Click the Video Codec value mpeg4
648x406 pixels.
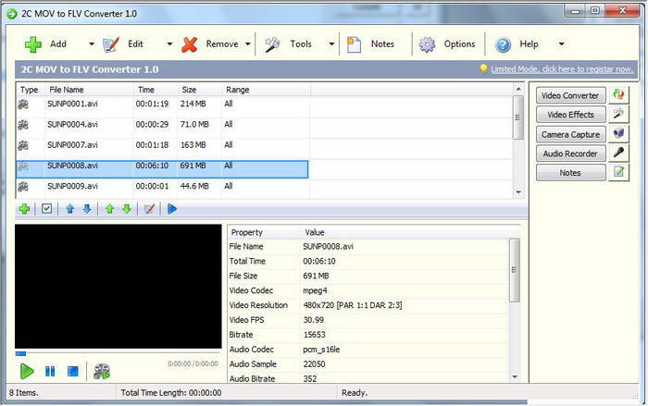tap(315, 290)
